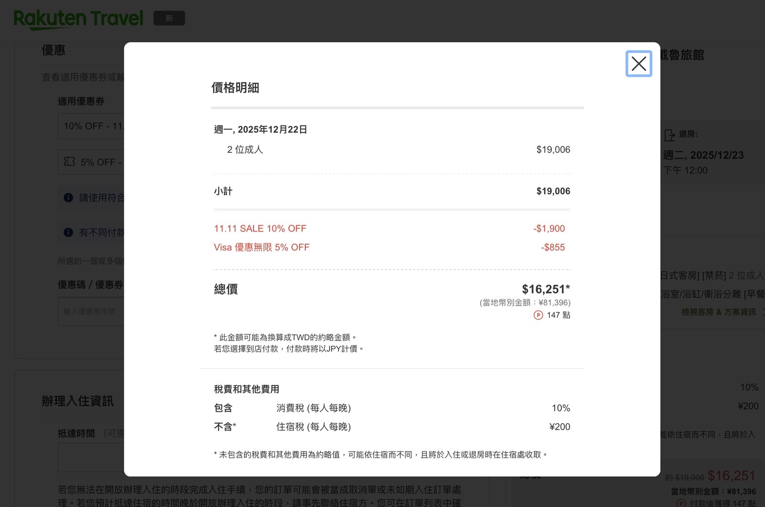The image size is (765, 507).
Task: Click the info icon next to 有不同付款
Action: pos(69,233)
